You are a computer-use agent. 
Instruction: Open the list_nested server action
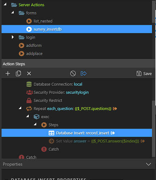tap(43, 21)
